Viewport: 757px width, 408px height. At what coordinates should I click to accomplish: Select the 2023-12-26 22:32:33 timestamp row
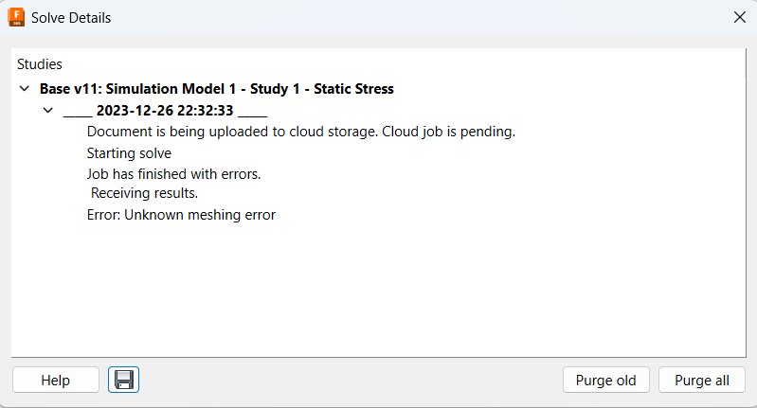[166, 110]
